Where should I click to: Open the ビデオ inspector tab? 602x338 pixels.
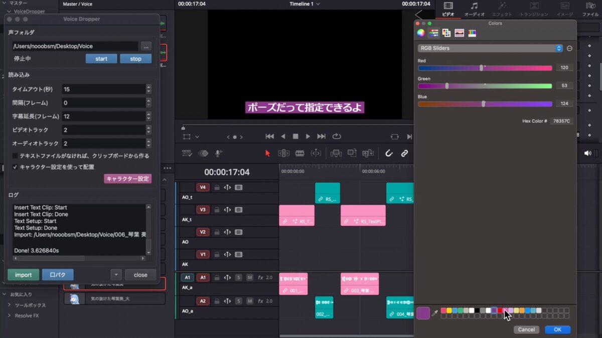(448, 9)
